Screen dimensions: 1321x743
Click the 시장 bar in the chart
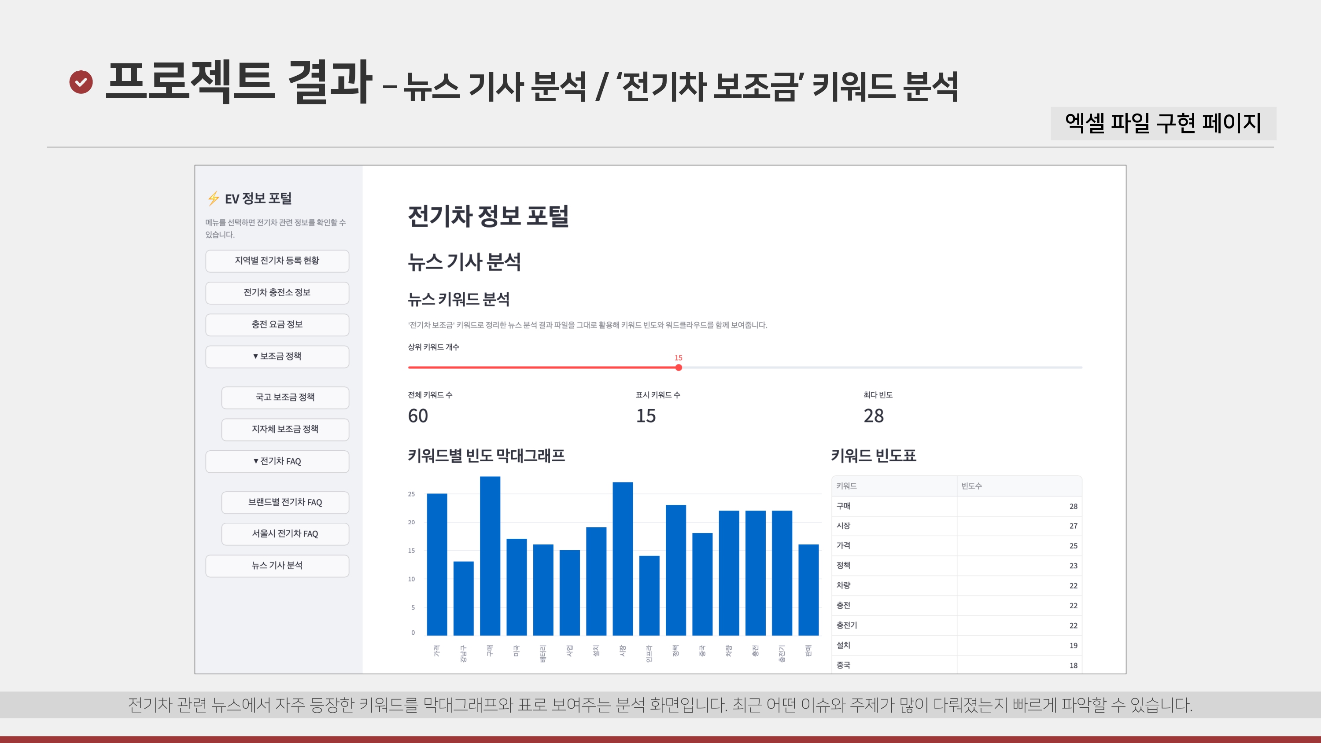click(623, 559)
